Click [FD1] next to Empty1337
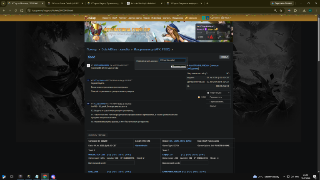 click(189, 155)
